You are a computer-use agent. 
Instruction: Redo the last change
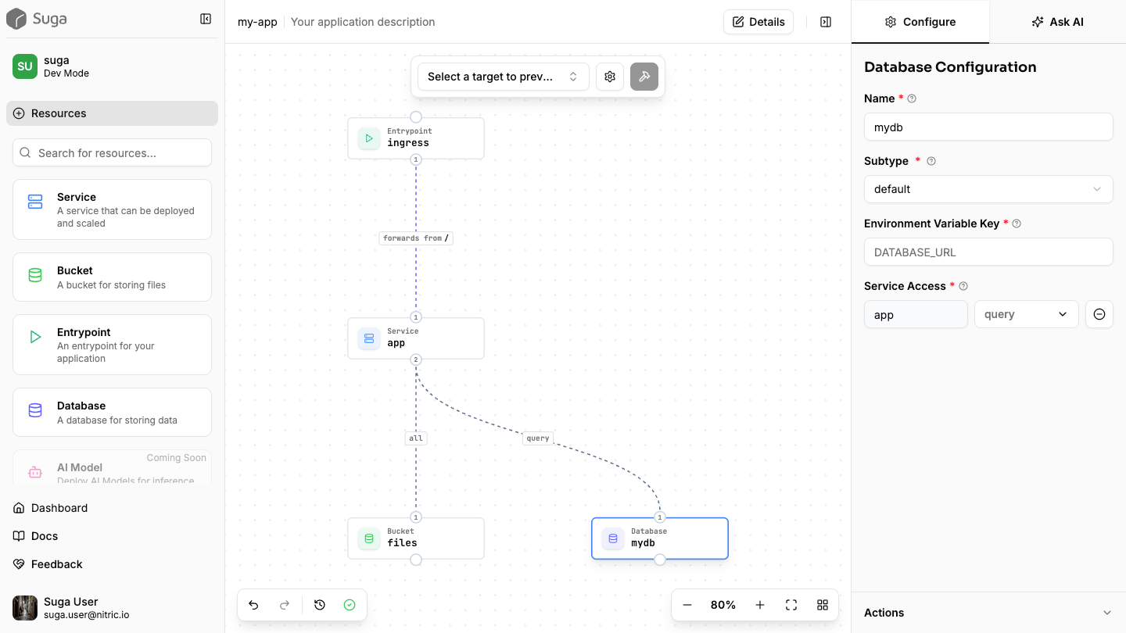[x=285, y=605]
